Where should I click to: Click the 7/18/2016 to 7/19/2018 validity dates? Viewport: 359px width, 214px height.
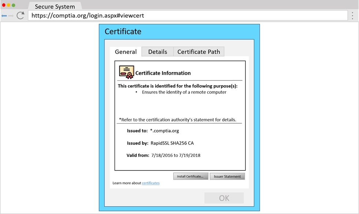pyautogui.click(x=176, y=155)
